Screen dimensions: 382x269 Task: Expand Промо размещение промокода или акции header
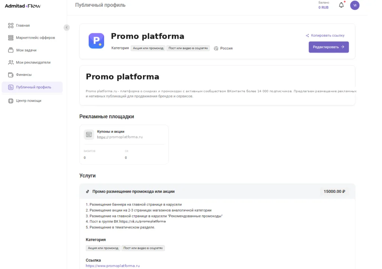(x=217, y=191)
